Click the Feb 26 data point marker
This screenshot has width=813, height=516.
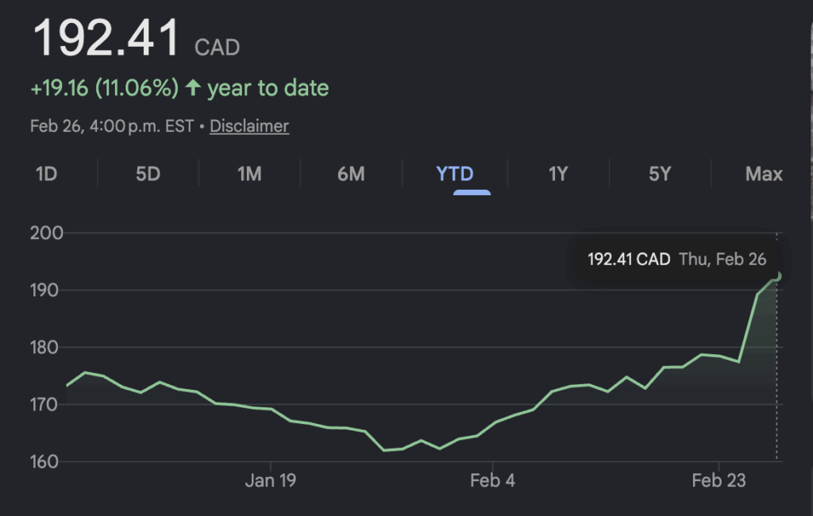click(776, 276)
